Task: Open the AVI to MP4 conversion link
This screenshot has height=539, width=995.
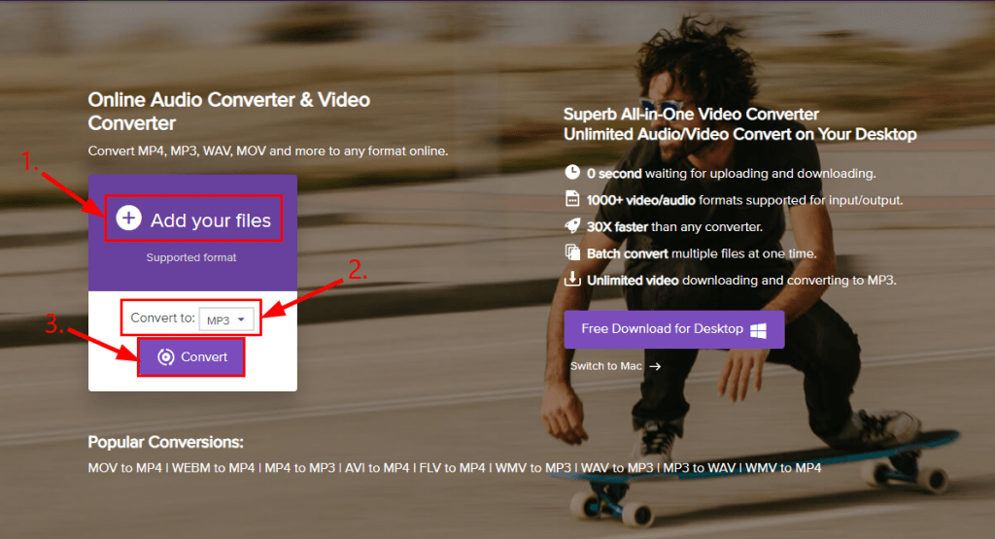Action: pos(377,468)
